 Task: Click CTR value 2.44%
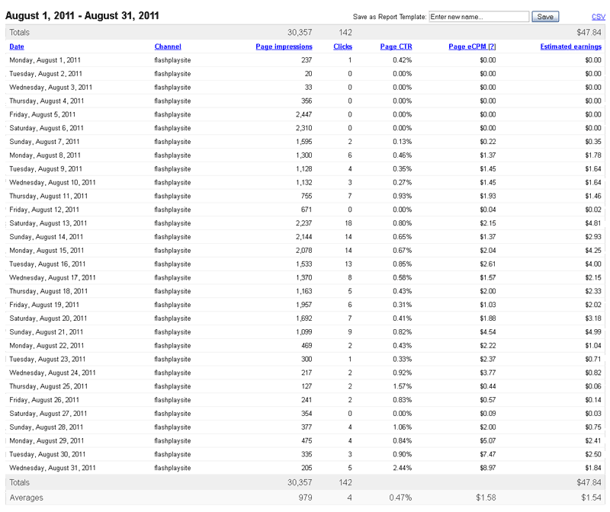point(403,468)
